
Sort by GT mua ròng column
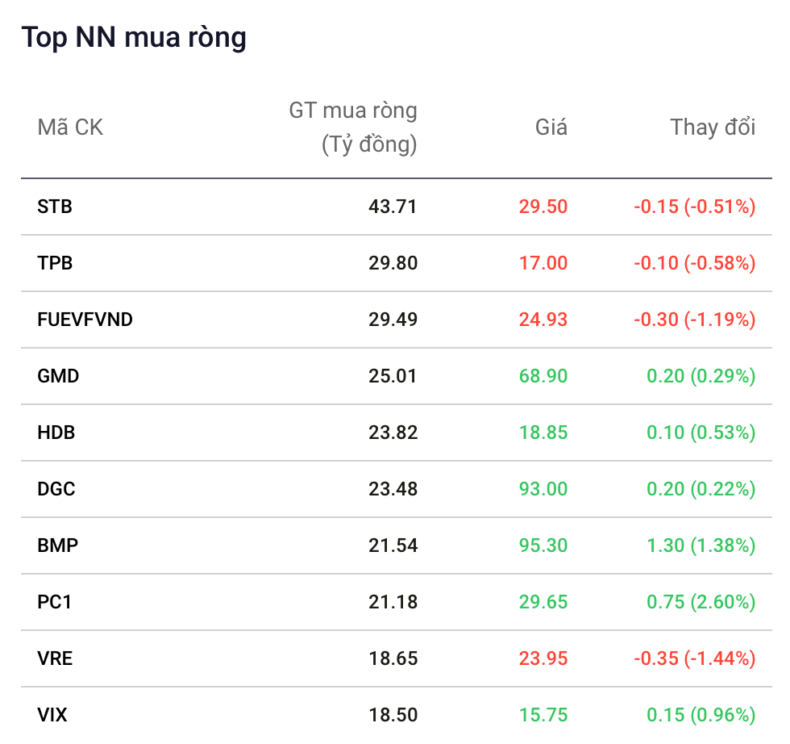[353, 127]
